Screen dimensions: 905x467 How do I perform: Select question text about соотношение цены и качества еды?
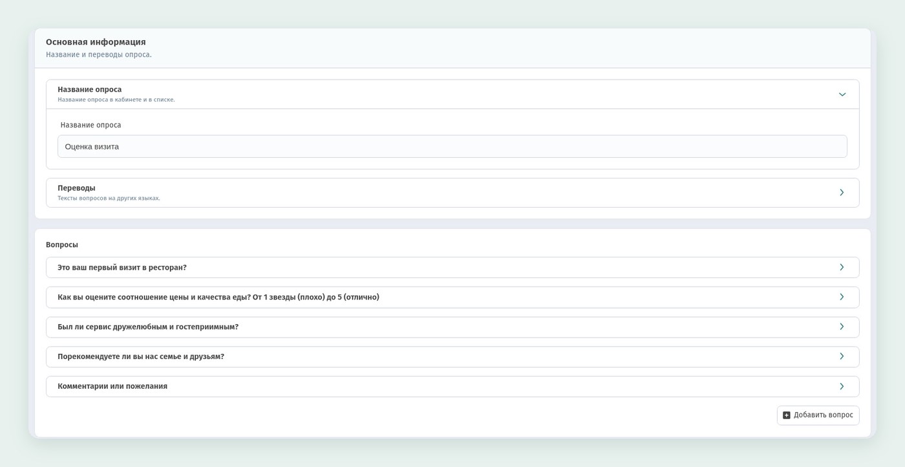pyautogui.click(x=218, y=297)
